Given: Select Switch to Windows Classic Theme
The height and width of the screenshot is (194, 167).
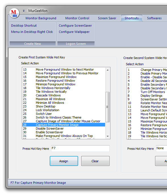Looking at the screenshot, I should tap(64, 117).
